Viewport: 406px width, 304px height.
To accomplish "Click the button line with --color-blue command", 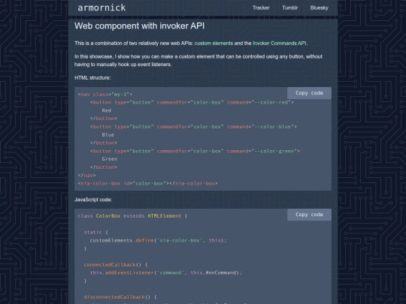I will tap(193, 127).
